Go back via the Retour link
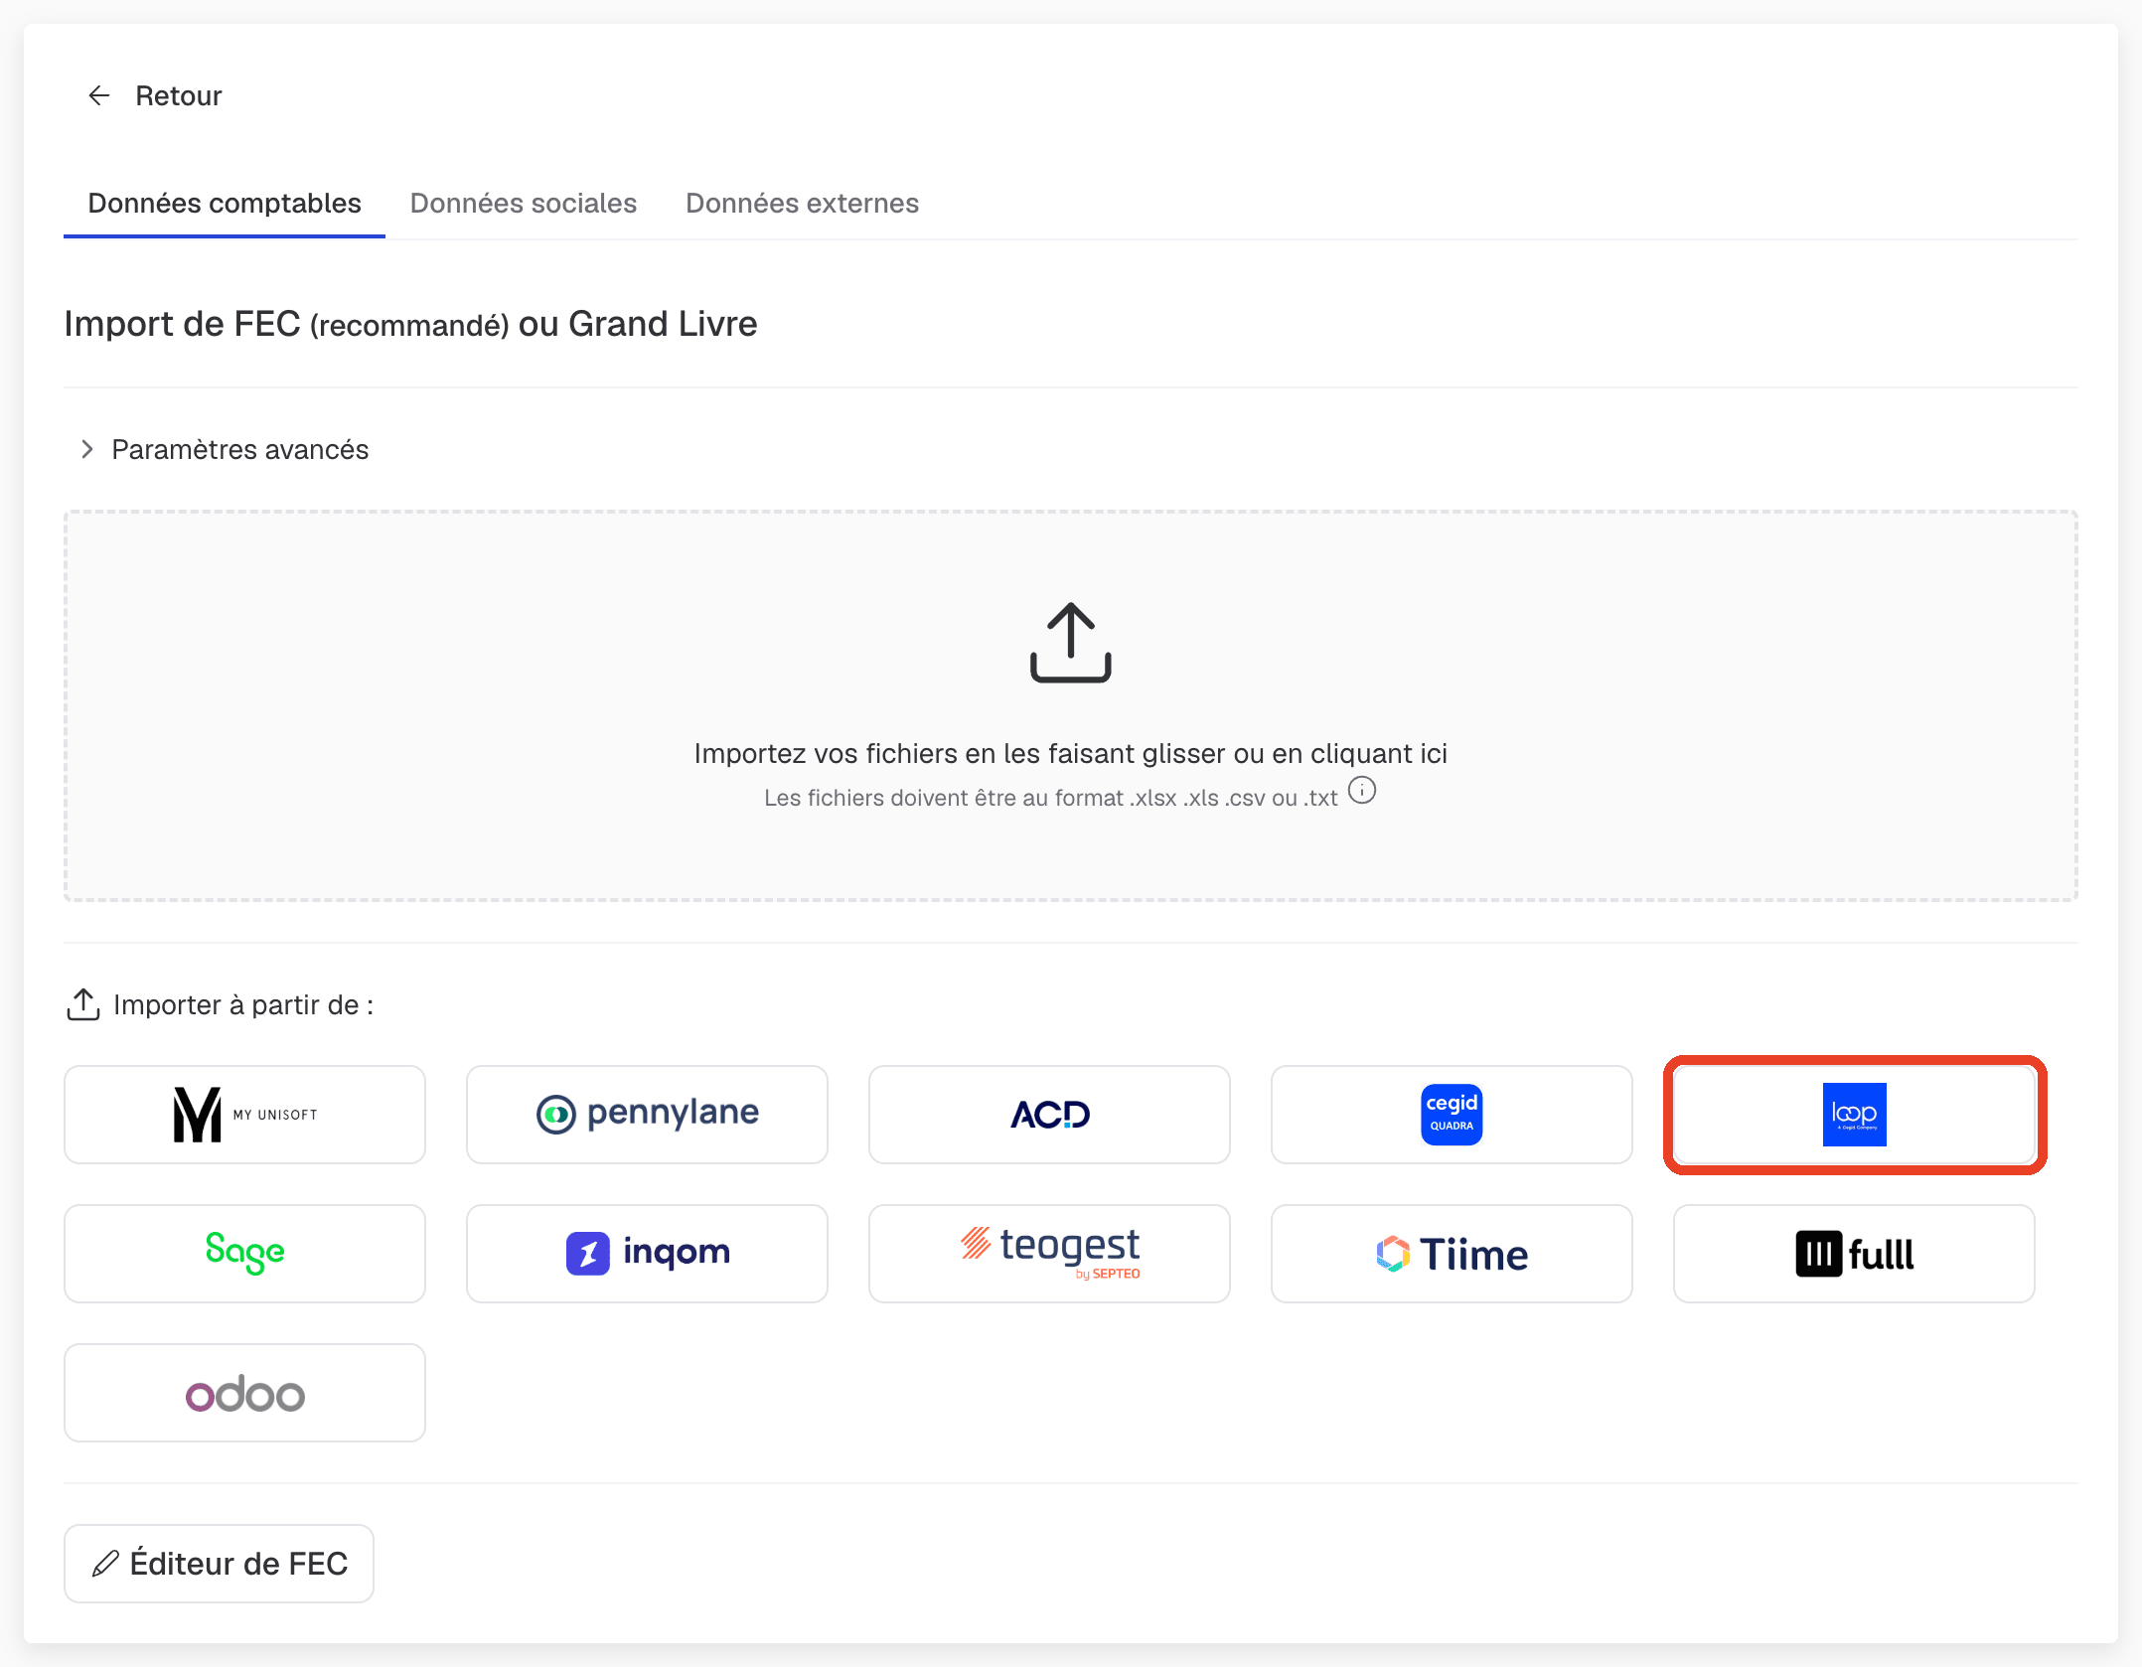This screenshot has height=1667, width=2142. [178, 95]
